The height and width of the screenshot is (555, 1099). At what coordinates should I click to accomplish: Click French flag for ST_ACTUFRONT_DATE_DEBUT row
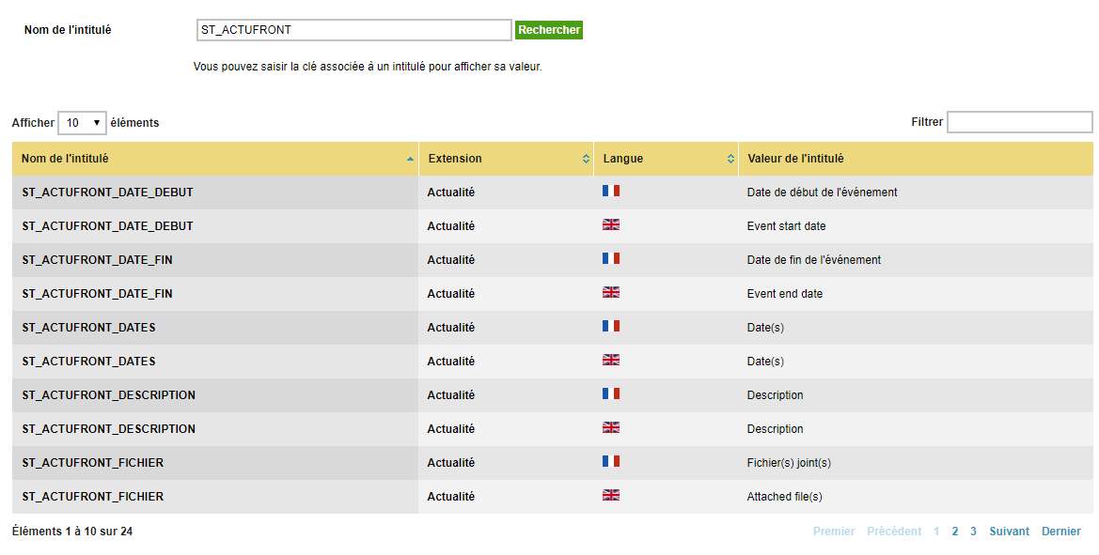tap(610, 191)
